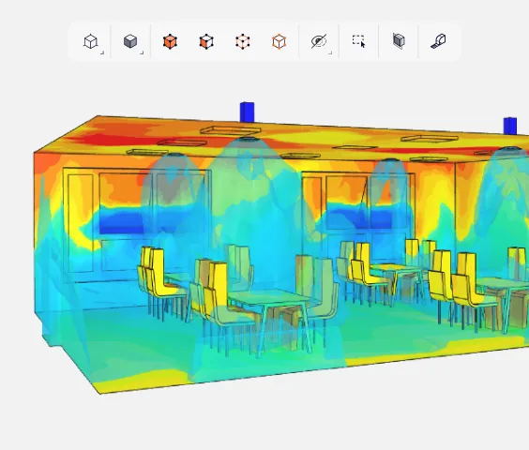Expand the wireframe cube dropdown corner arrow
Image resolution: width=529 pixels, height=450 pixels.
[102, 52]
